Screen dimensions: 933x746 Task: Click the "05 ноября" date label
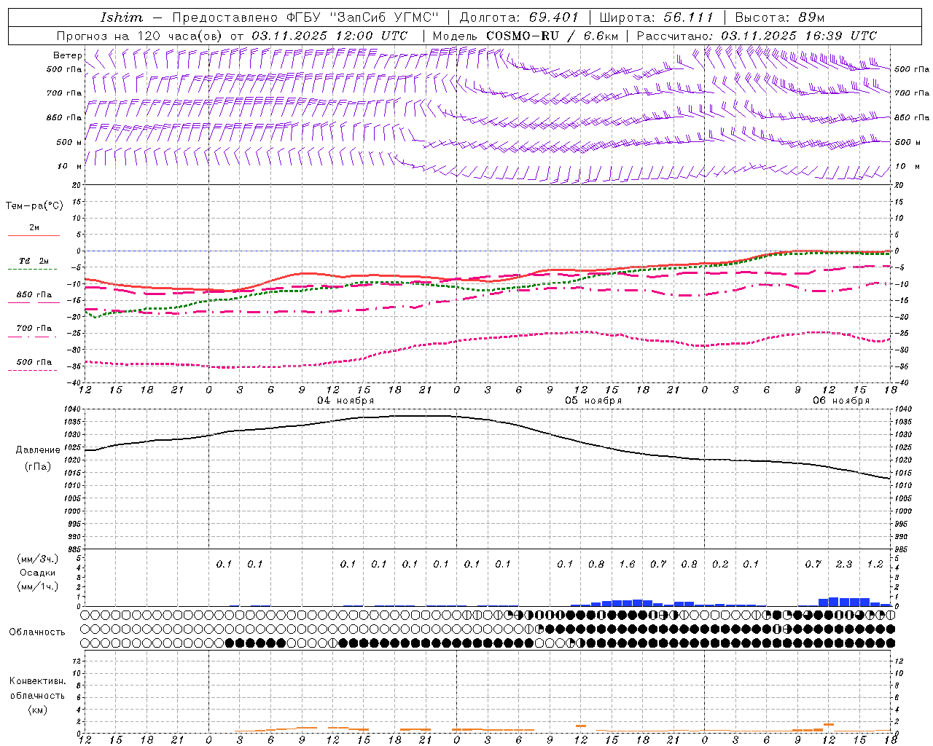[593, 401]
